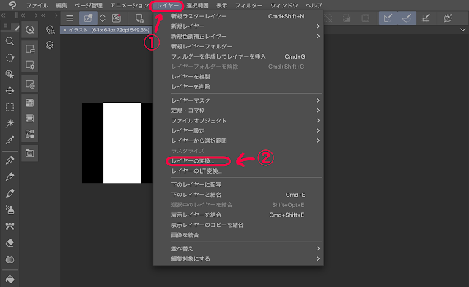Image resolution: width=469 pixels, height=287 pixels.
Task: Click the New document icon in command bar
Action: (x=139, y=18)
